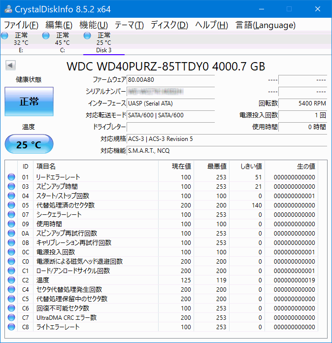Click the UltraDMA CRC エラー数 item name

click(66, 318)
